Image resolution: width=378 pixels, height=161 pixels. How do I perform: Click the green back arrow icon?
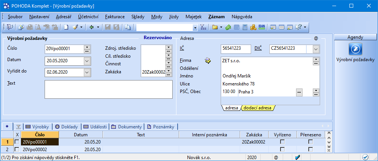[x=91, y=27]
